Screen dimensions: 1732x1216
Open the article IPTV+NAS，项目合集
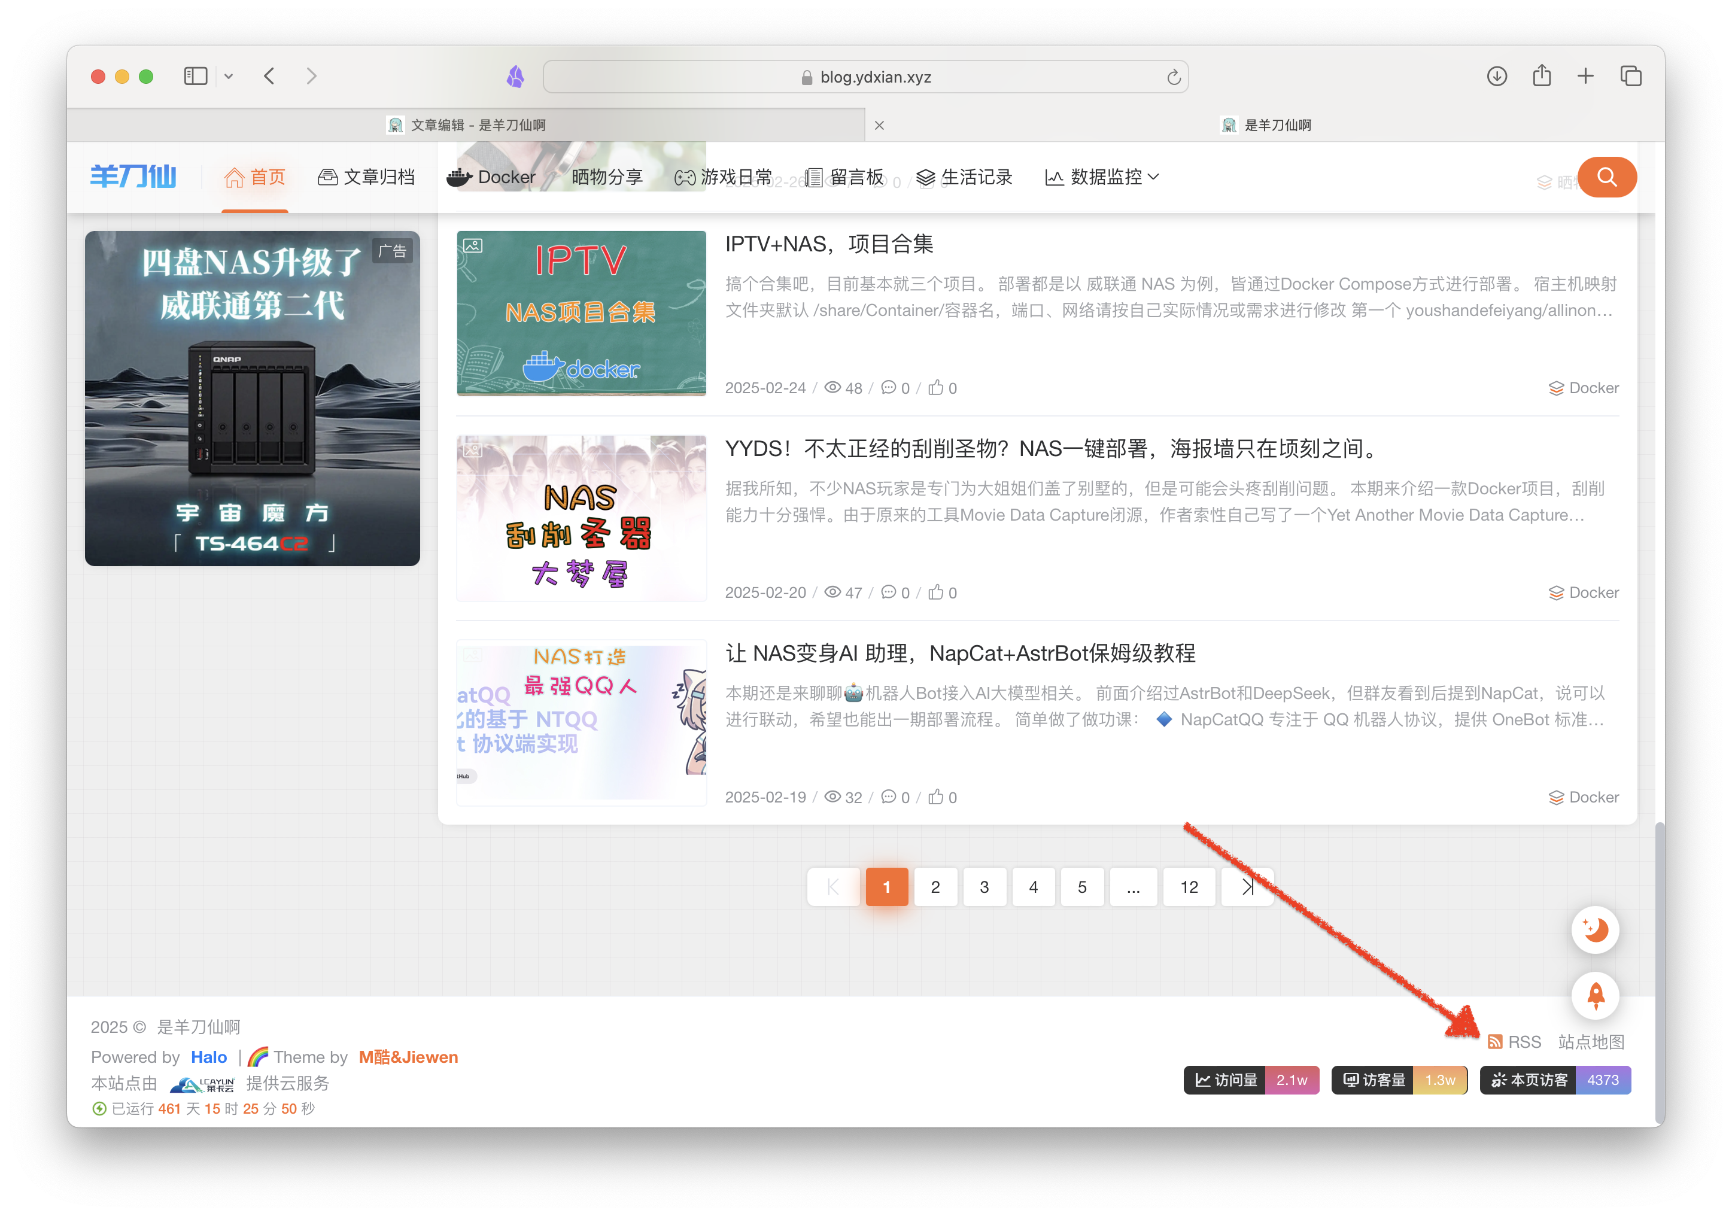[x=829, y=244]
